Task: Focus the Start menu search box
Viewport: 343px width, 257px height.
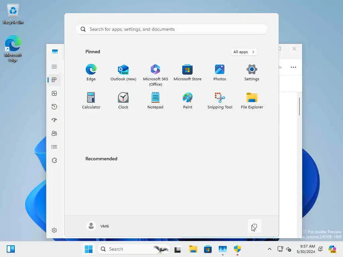Action: (171, 29)
